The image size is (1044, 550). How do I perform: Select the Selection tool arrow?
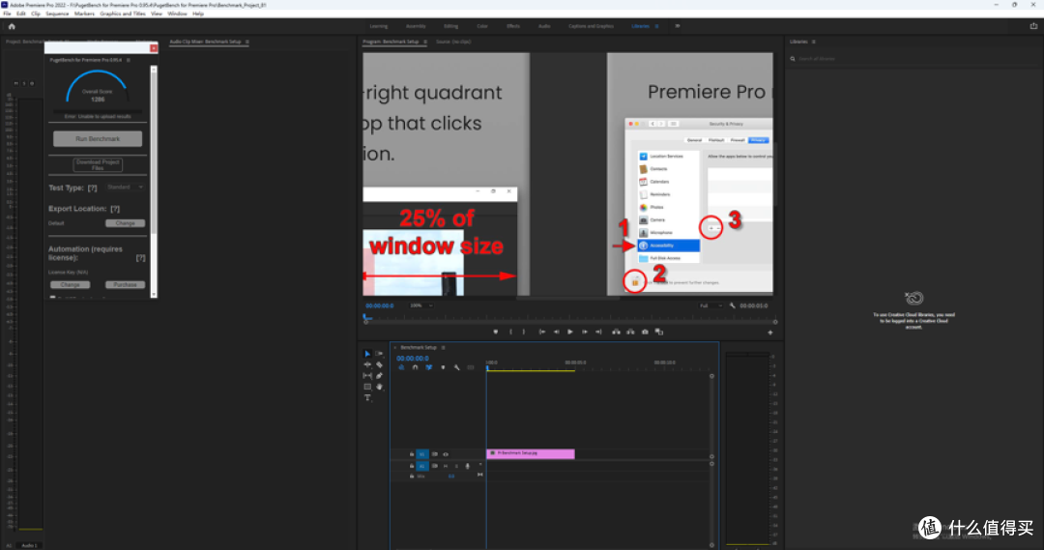coord(367,354)
